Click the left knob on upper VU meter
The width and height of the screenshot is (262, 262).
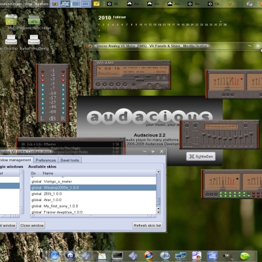coord(223,95)
